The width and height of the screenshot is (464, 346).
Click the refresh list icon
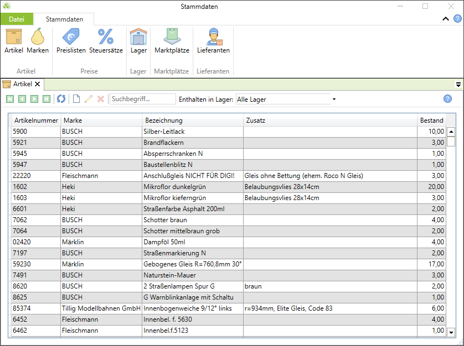tap(61, 99)
